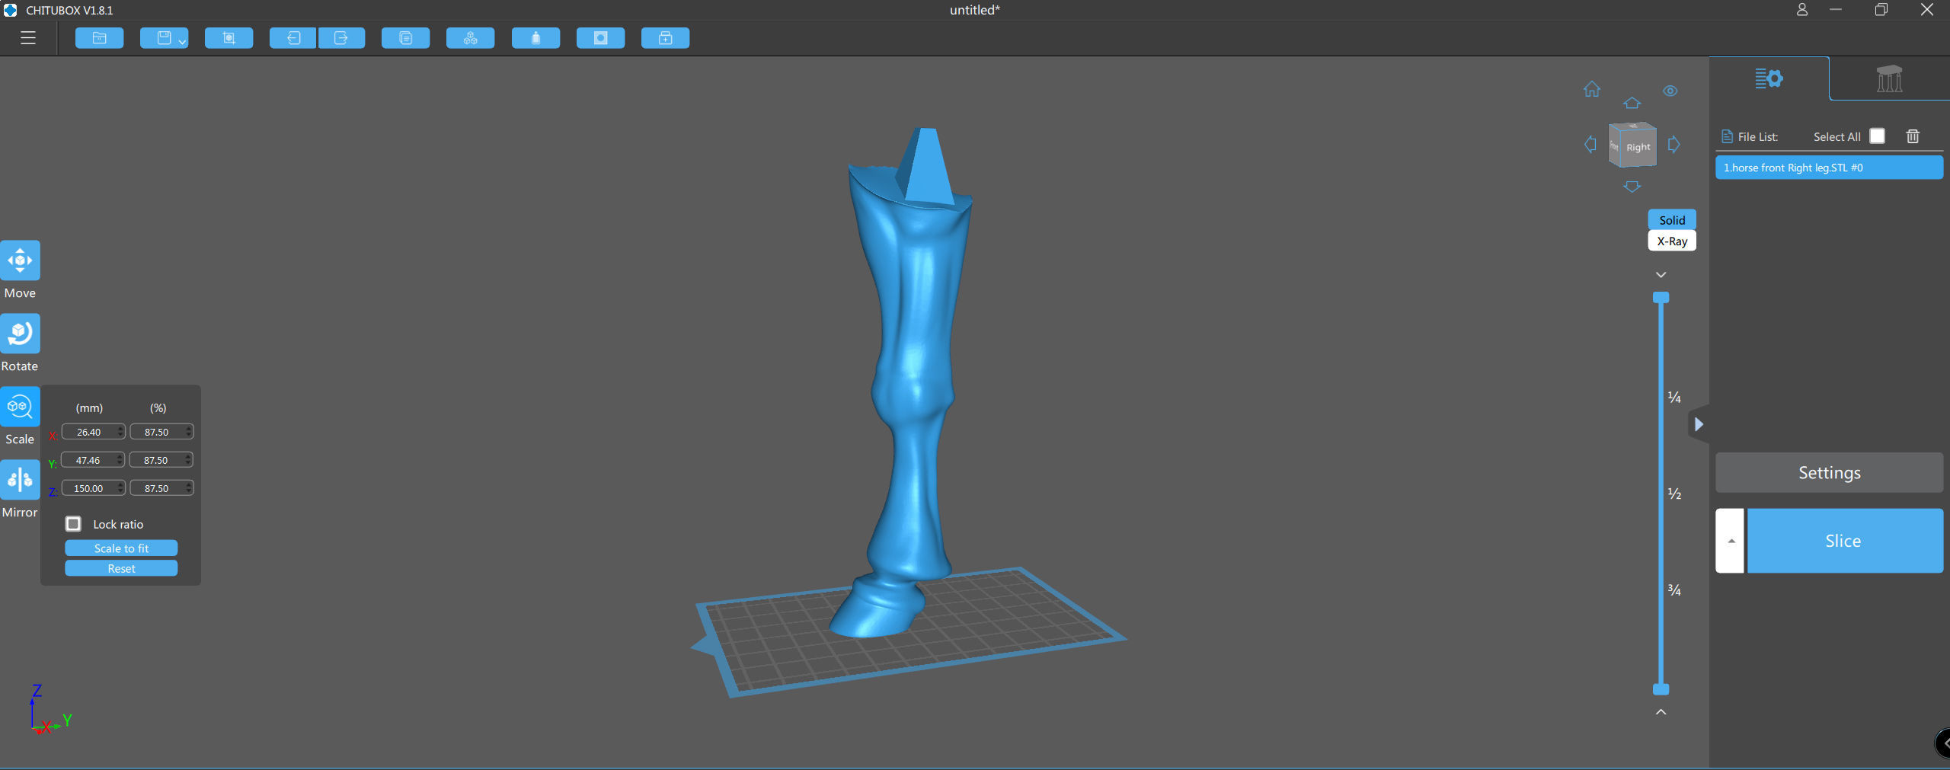Toggle the eye perspective view icon
Screen dimensions: 1950x770
point(1670,91)
